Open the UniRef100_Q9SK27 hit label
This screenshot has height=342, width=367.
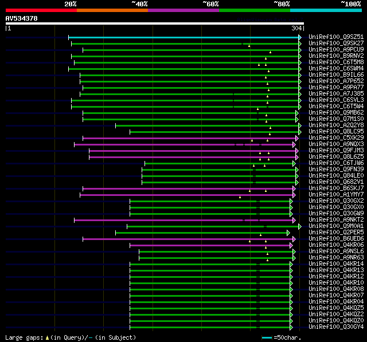[x=336, y=43]
